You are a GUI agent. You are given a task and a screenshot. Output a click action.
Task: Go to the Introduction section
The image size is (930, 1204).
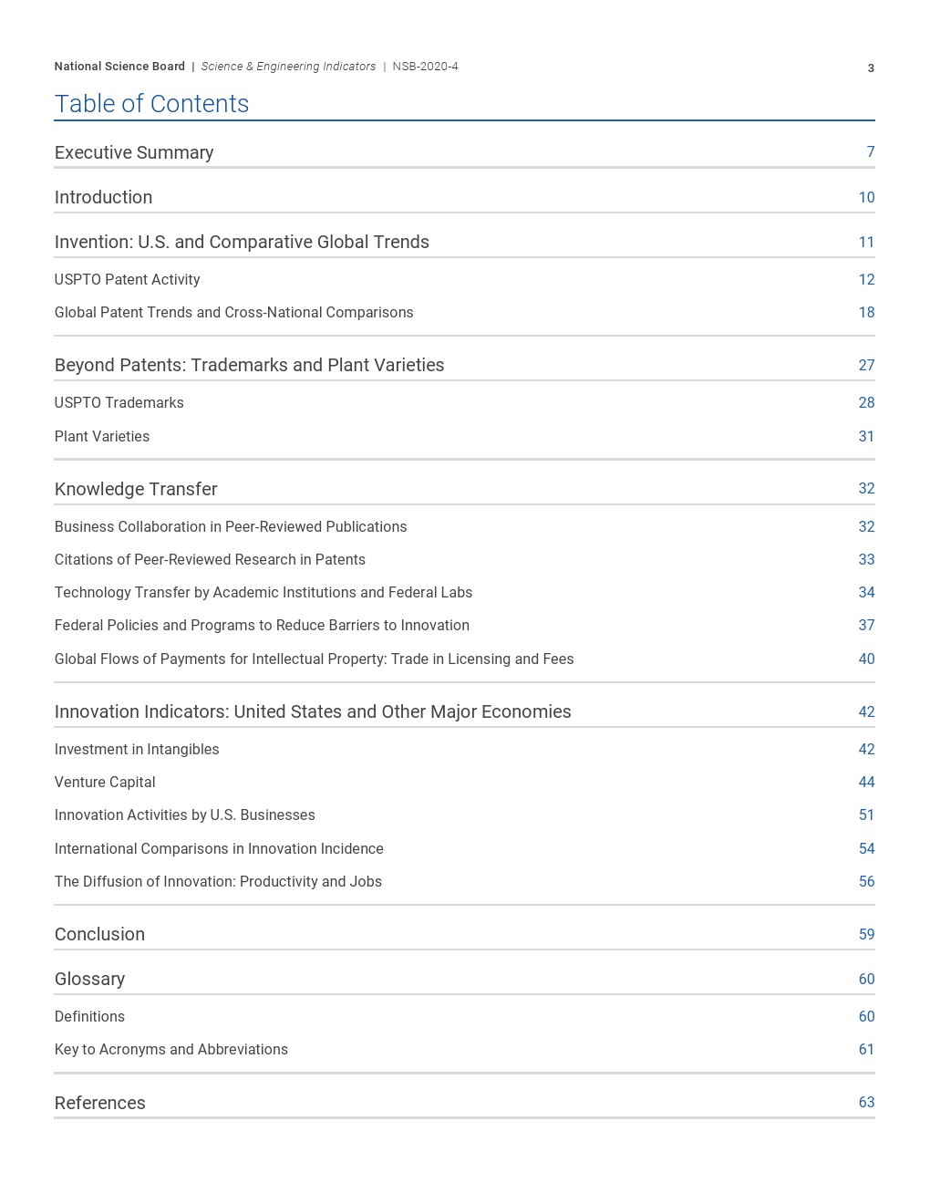tap(103, 197)
